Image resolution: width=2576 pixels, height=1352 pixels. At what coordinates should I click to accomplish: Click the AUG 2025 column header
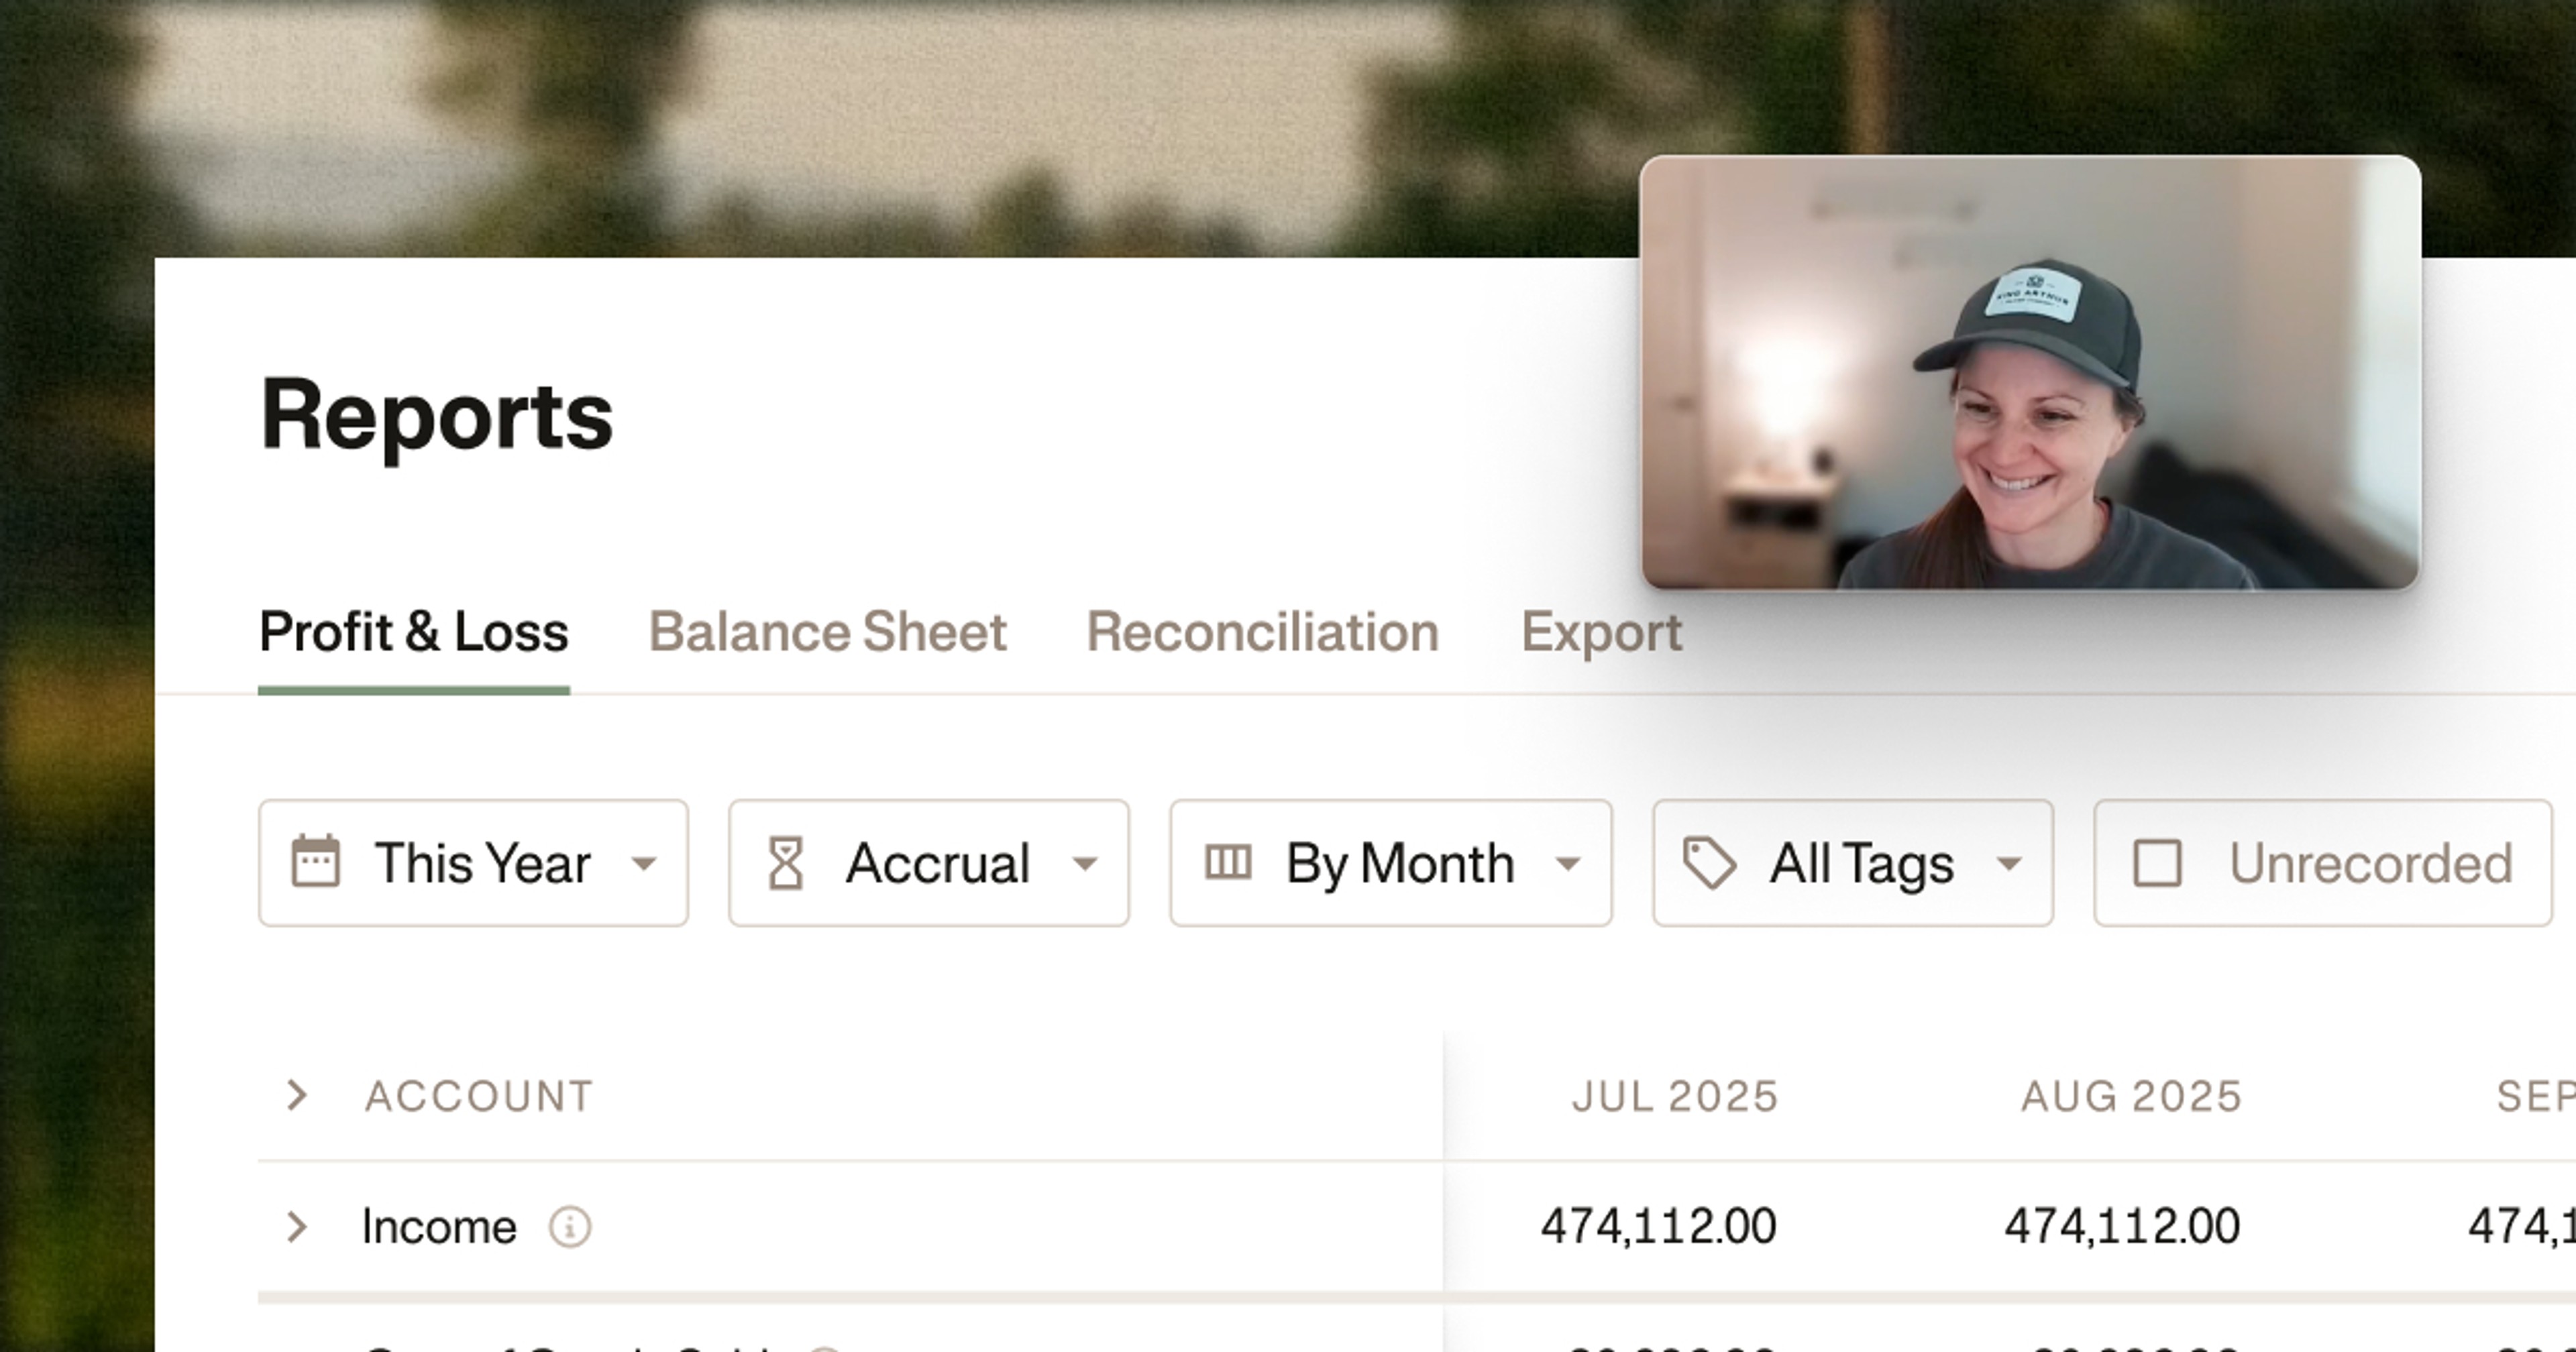2131,1096
